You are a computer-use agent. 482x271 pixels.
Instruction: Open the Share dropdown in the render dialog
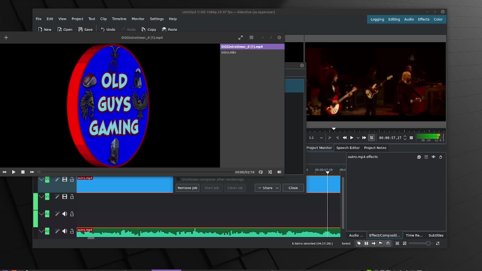pyautogui.click(x=268, y=188)
